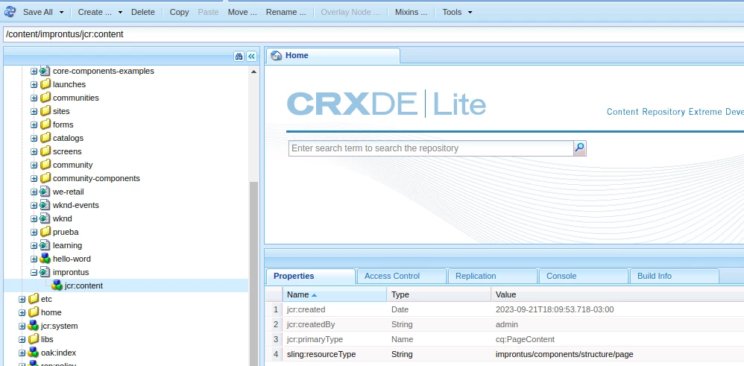
Task: Switch to the Access Control tab
Action: click(x=401, y=276)
